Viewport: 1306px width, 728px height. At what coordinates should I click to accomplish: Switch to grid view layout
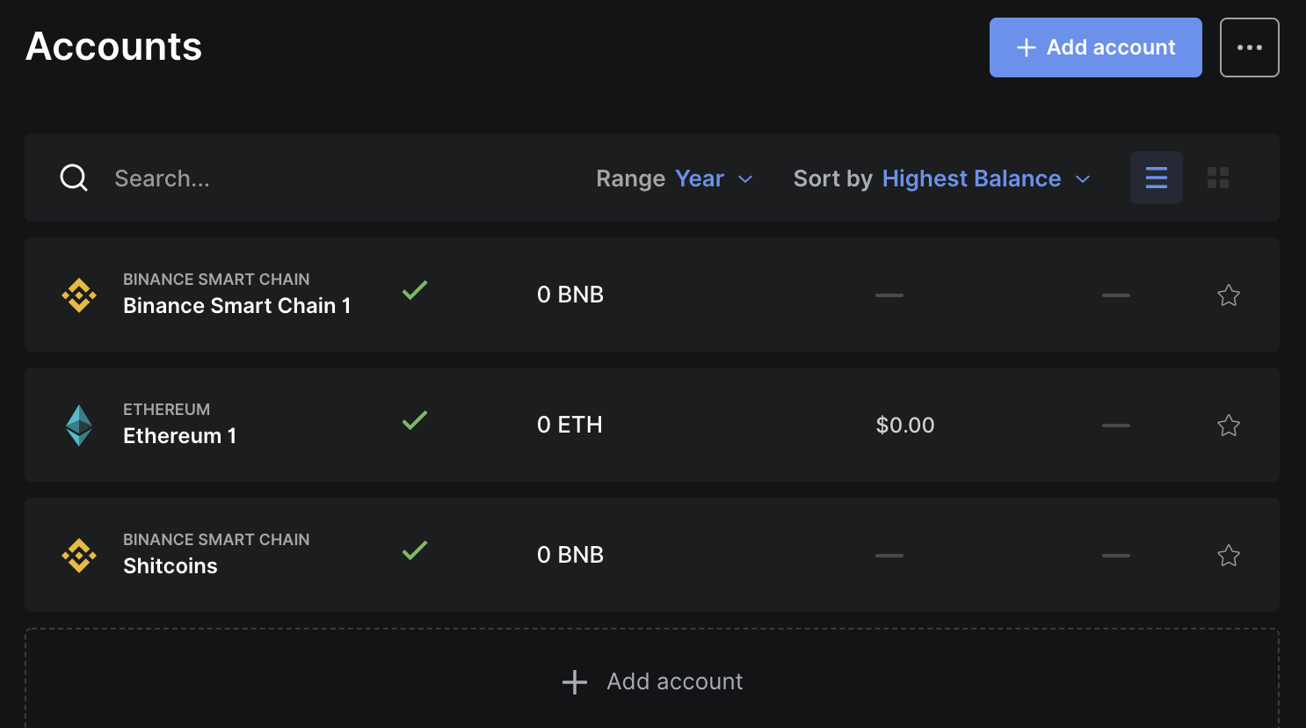click(x=1217, y=178)
